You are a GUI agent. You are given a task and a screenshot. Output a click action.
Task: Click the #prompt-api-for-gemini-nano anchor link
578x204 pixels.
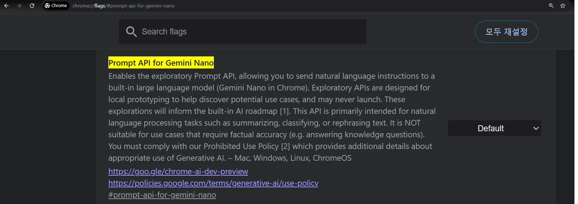coord(162,195)
